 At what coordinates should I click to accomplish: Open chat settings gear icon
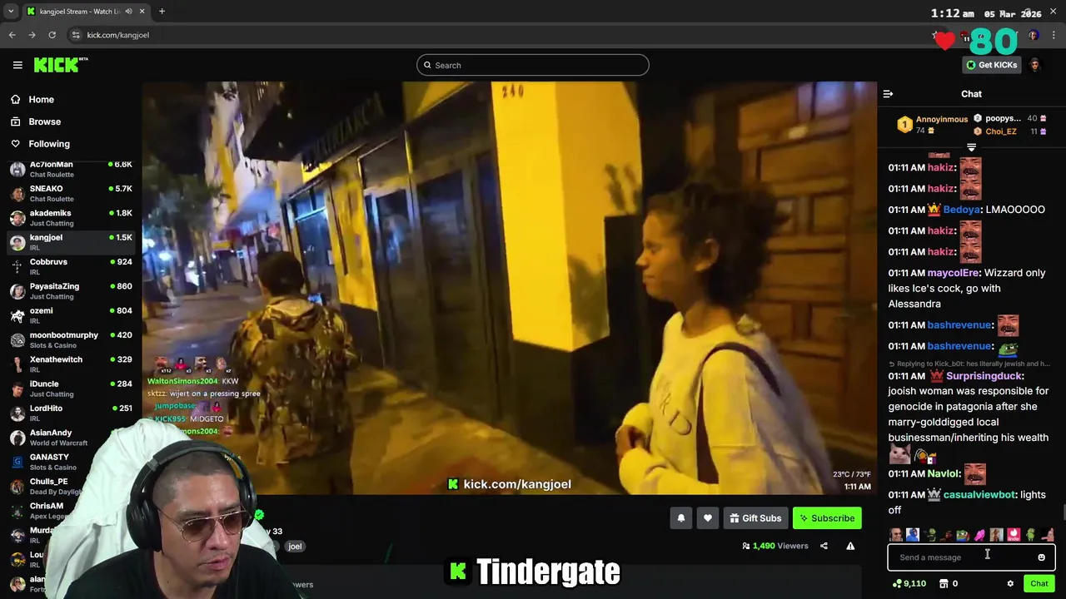point(1010,584)
